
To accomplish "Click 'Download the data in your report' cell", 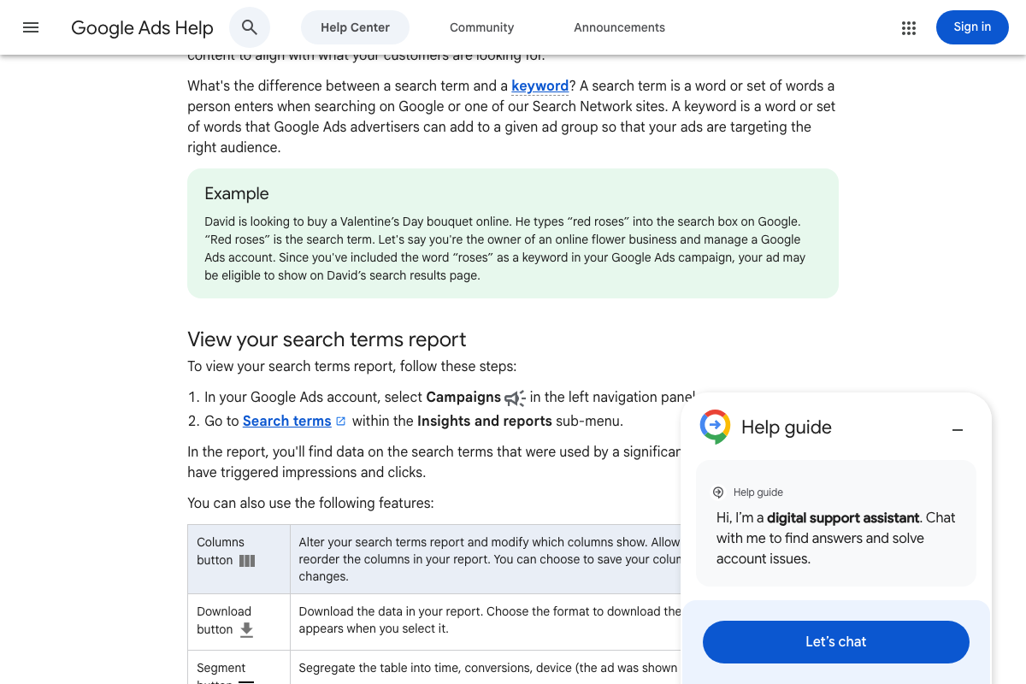I will click(x=486, y=622).
